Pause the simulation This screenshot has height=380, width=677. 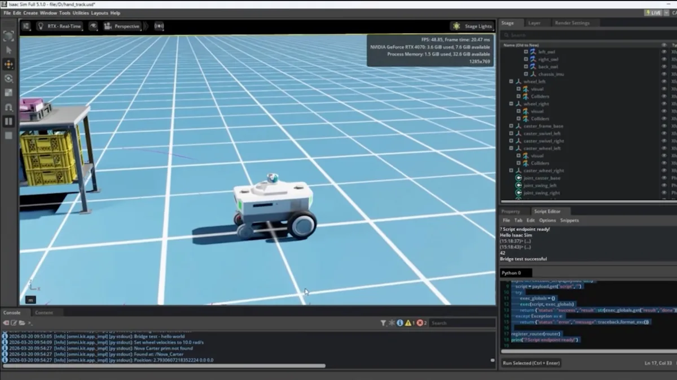point(8,121)
